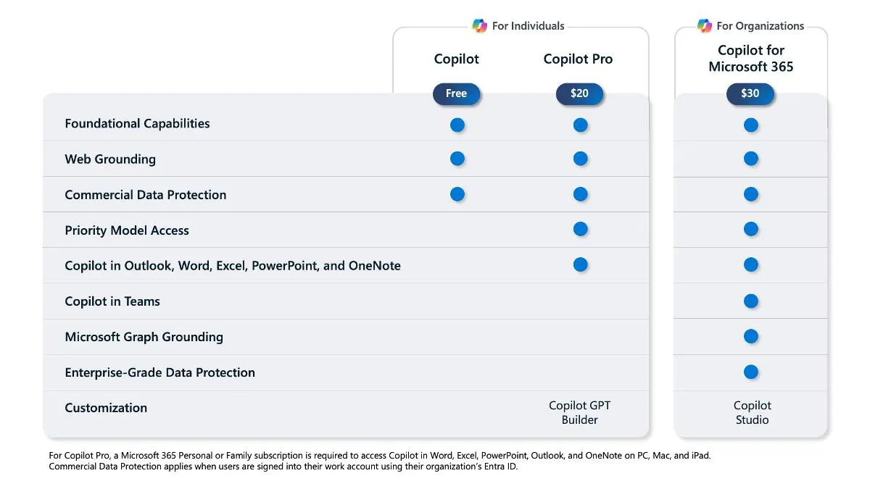The image size is (870, 489).
Task: Click the Copilot Studio text
Action: pyautogui.click(x=752, y=413)
